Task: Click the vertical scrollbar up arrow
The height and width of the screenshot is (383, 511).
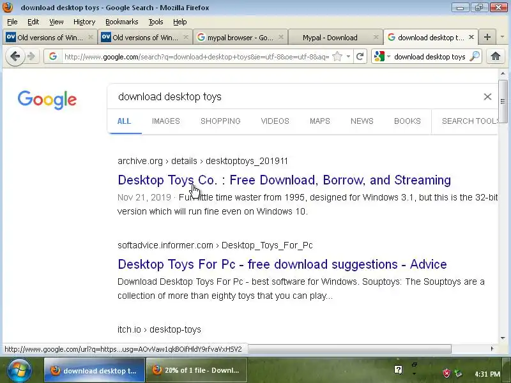Action: [503, 73]
